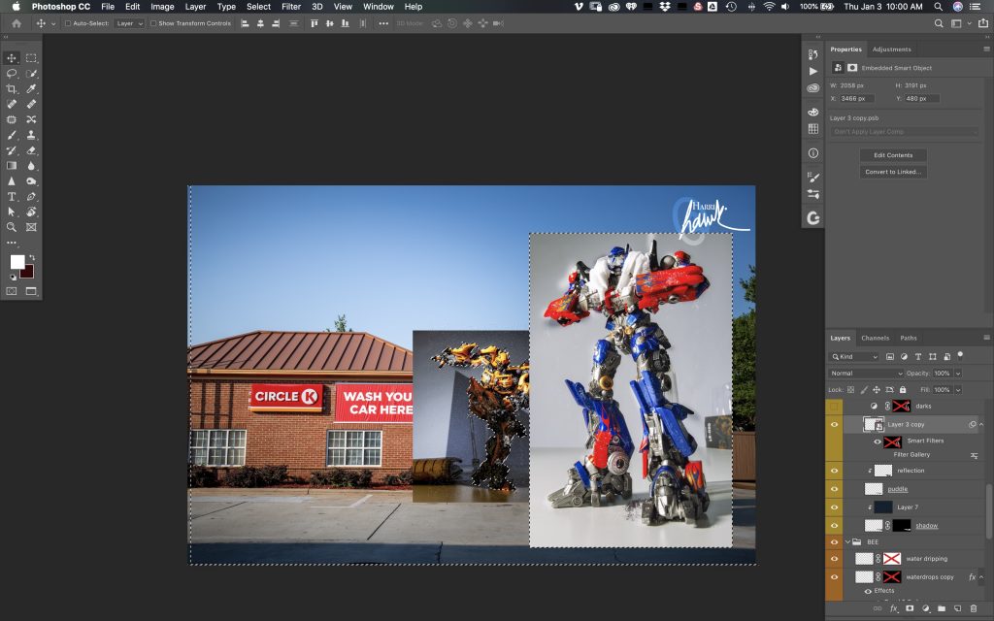Open the Filter menu
The width and height of the screenshot is (994, 621).
coord(291,7)
